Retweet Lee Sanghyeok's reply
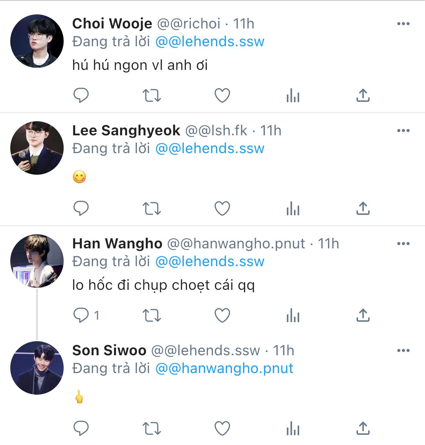 tap(151, 208)
